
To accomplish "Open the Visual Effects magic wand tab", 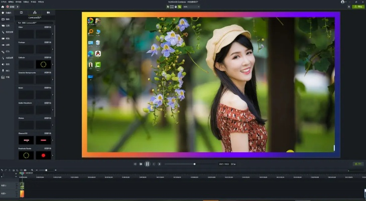I will [x=7, y=32].
